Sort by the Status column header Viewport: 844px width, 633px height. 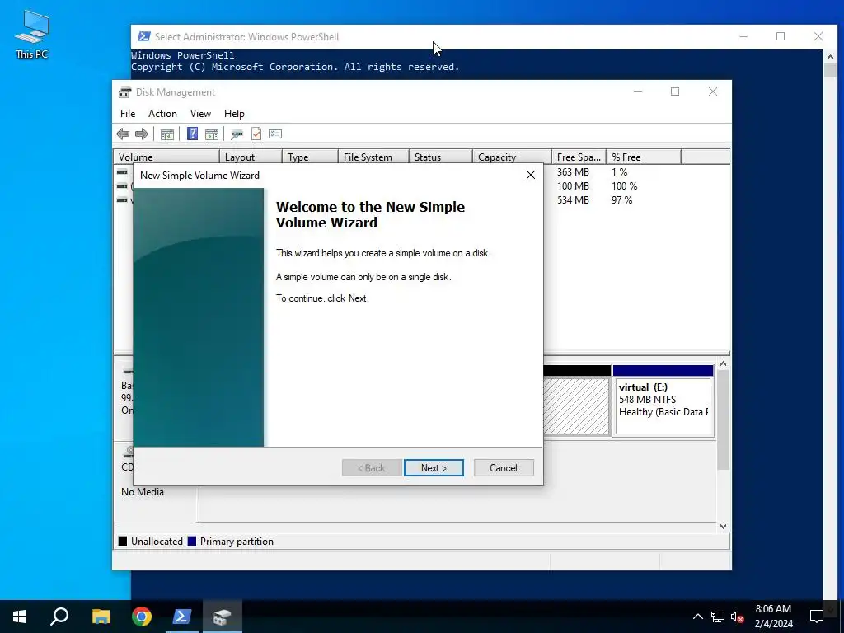pos(441,157)
